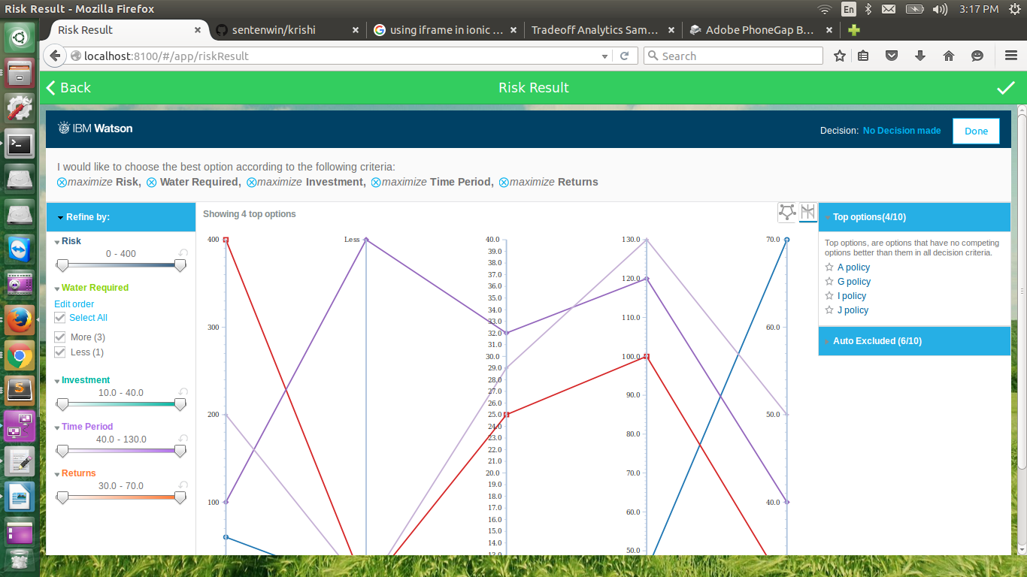Click the Investment slider's right handle
Screen dimensions: 1027x577
(x=180, y=404)
